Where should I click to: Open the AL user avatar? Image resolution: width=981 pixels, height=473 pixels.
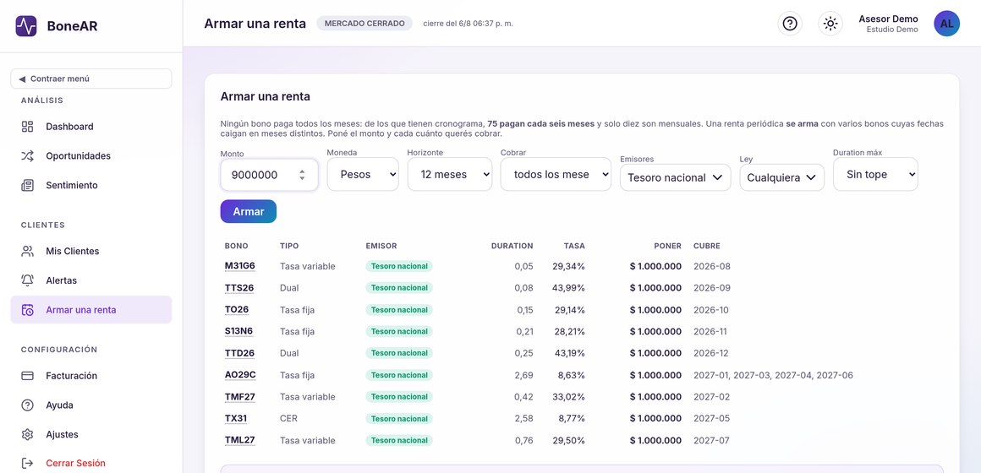[x=946, y=24]
